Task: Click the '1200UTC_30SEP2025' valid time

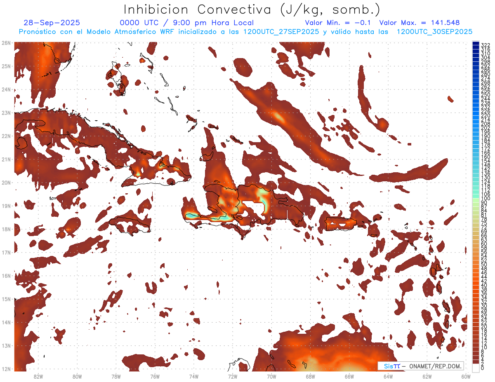Action: point(434,32)
